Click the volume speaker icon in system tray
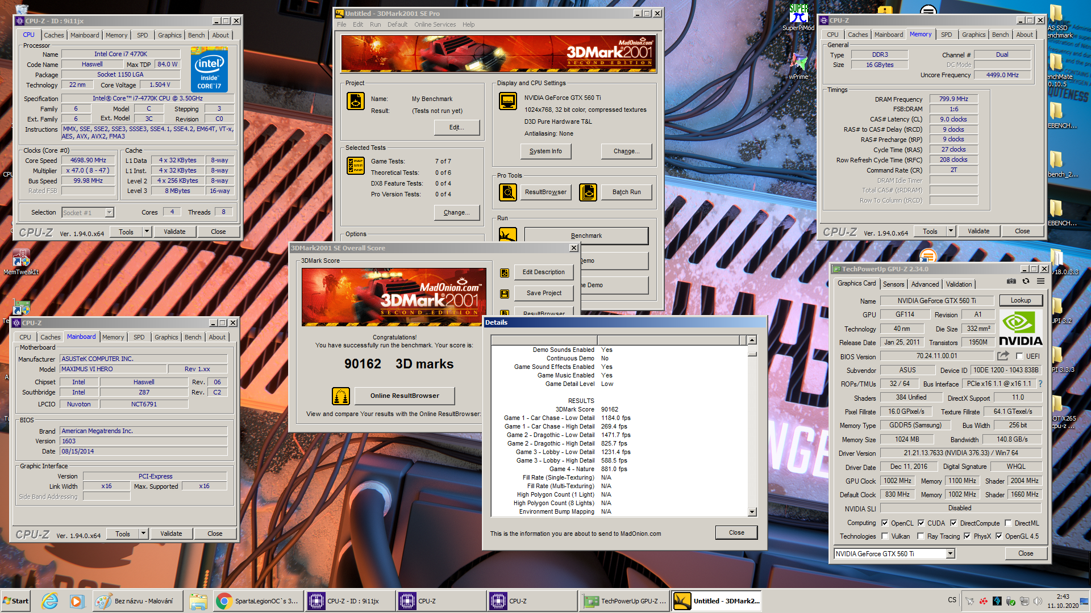1091x613 pixels. [x=1038, y=601]
